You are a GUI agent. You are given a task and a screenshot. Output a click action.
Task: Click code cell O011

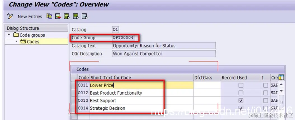(x=84, y=85)
